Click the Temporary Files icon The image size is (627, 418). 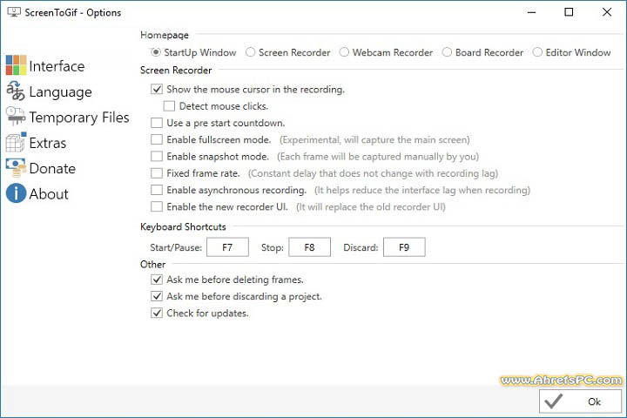[16, 116]
